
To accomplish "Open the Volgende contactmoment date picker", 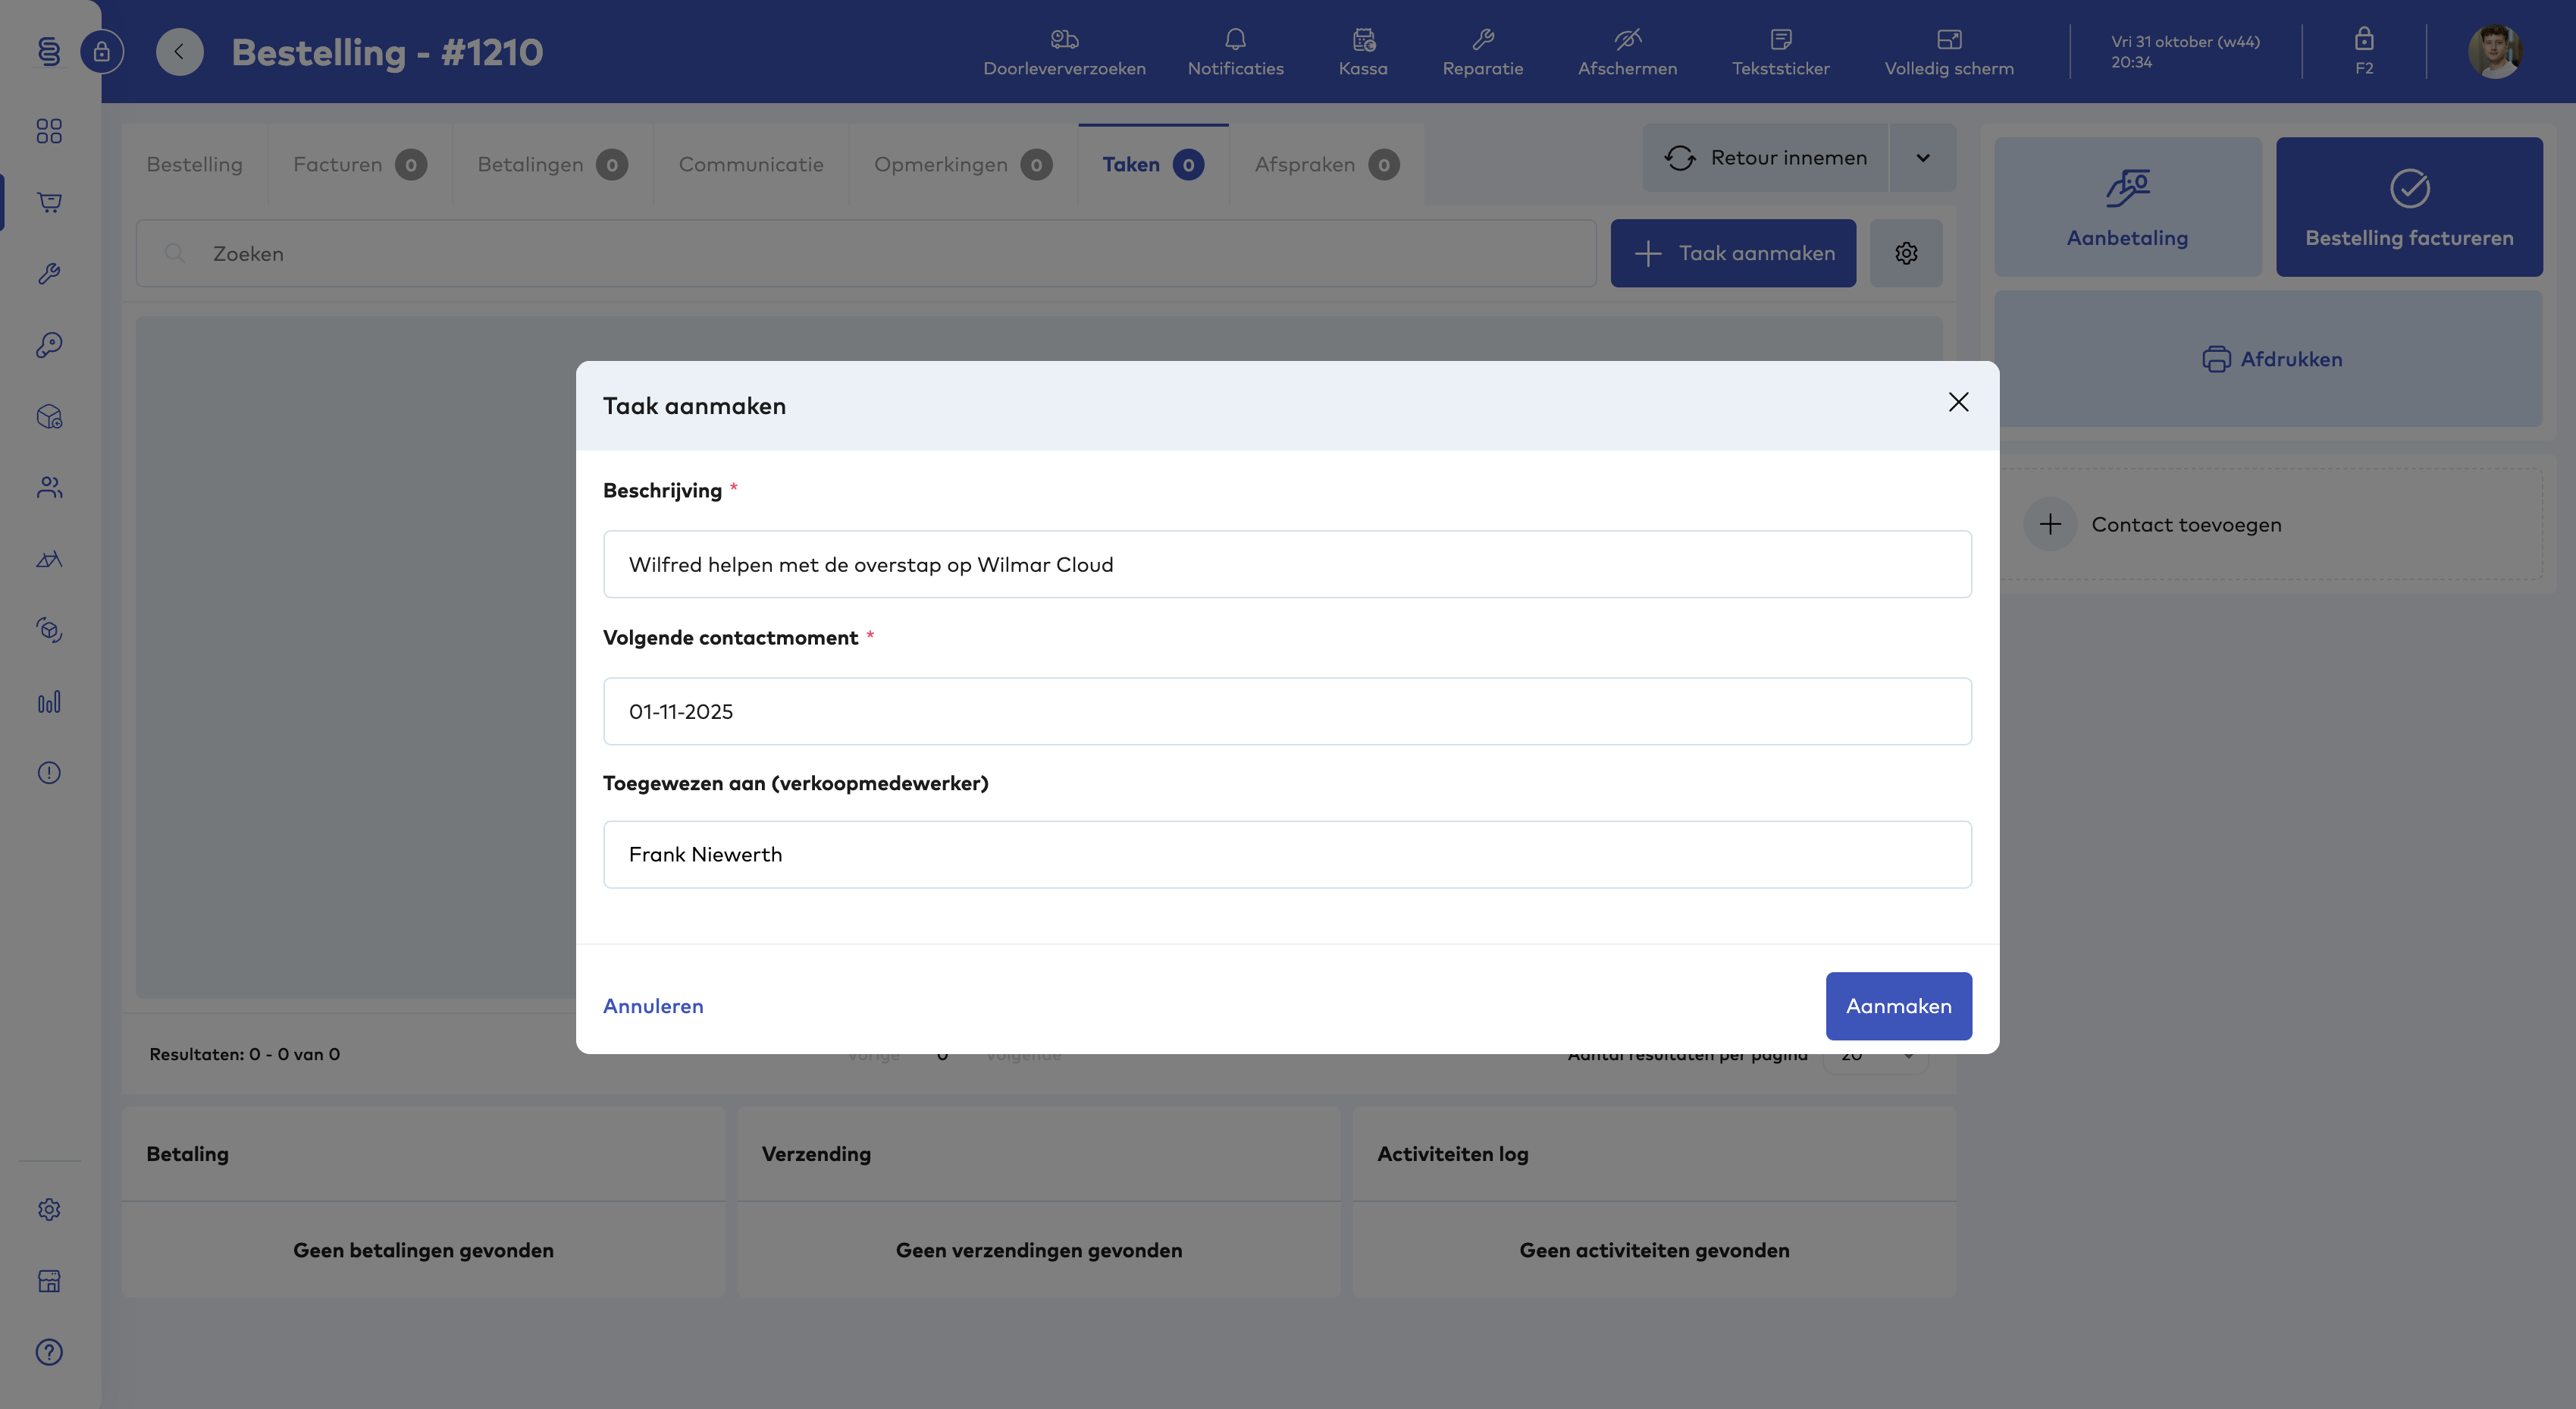I will (x=1287, y=711).
